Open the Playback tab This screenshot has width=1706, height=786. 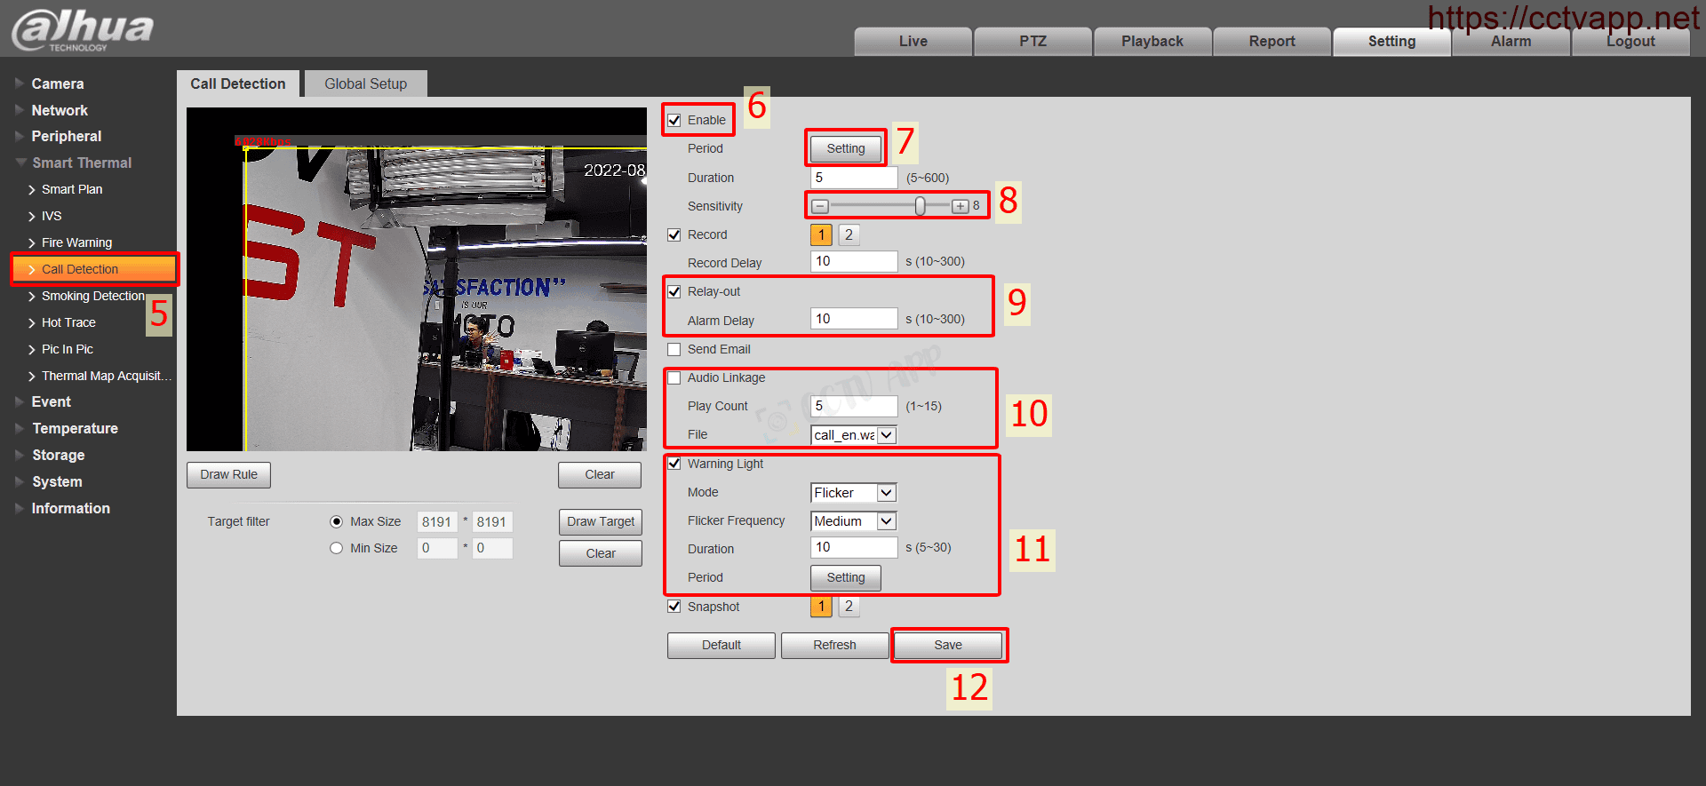pos(1152,41)
